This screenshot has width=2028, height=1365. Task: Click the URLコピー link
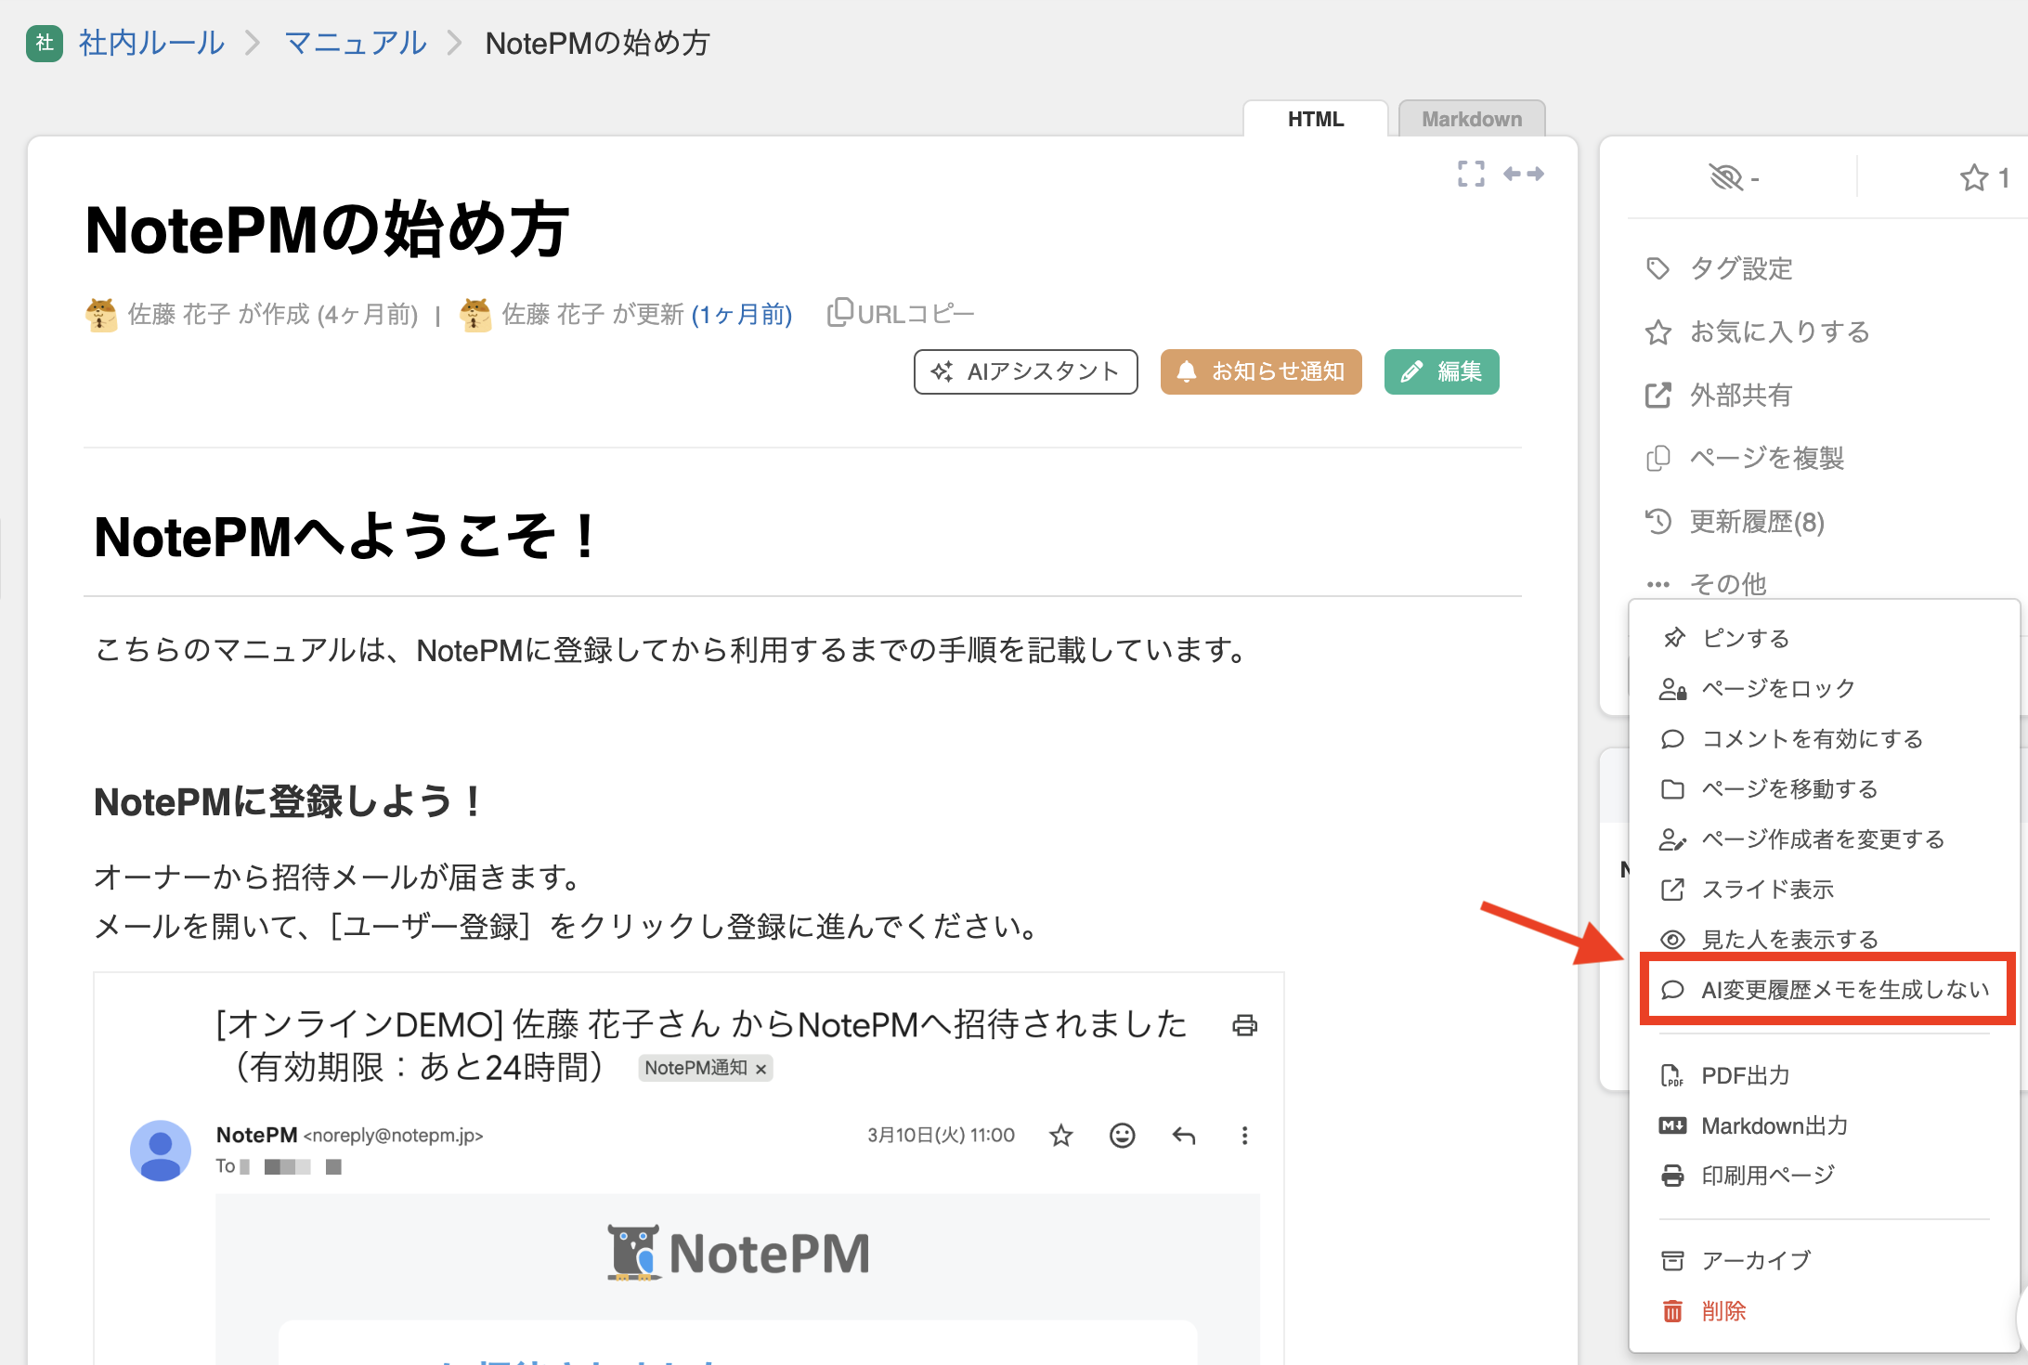(x=901, y=314)
